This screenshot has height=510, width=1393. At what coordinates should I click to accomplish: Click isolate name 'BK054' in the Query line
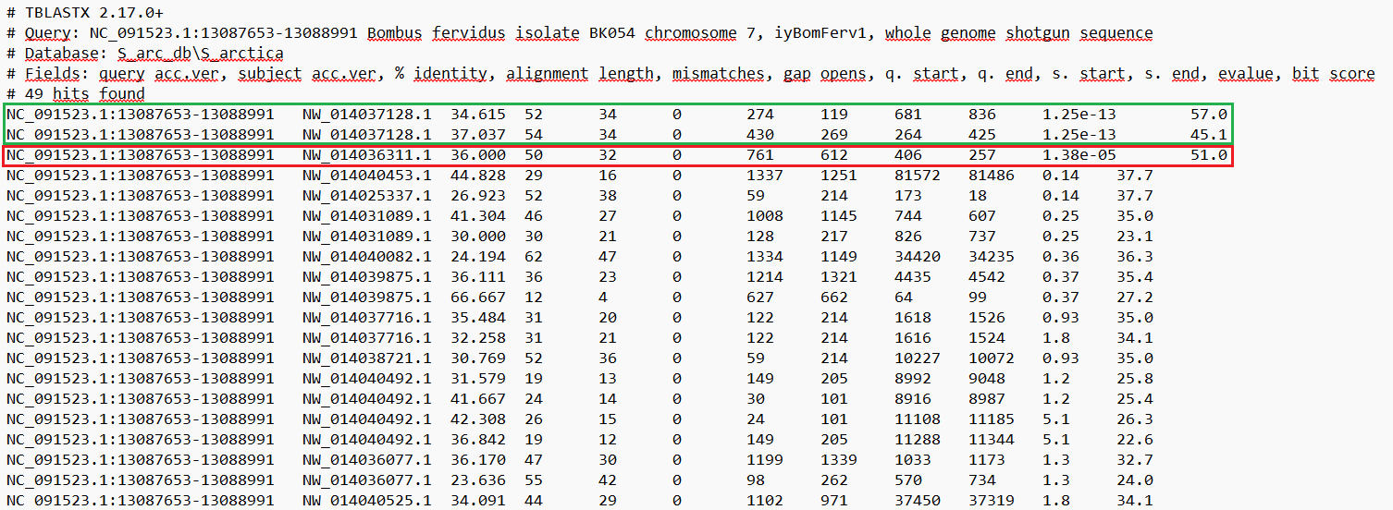[x=611, y=32]
